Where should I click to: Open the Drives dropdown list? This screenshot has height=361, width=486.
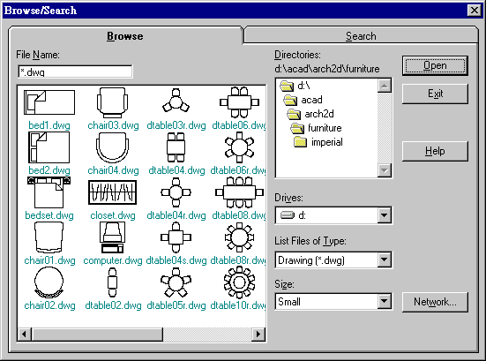(x=385, y=215)
